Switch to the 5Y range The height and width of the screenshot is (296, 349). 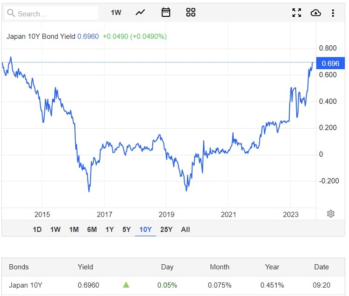coord(127,229)
